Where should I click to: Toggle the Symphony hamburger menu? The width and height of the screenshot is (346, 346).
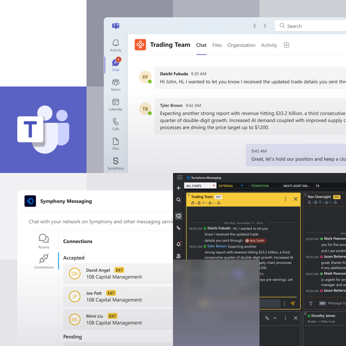179,177
